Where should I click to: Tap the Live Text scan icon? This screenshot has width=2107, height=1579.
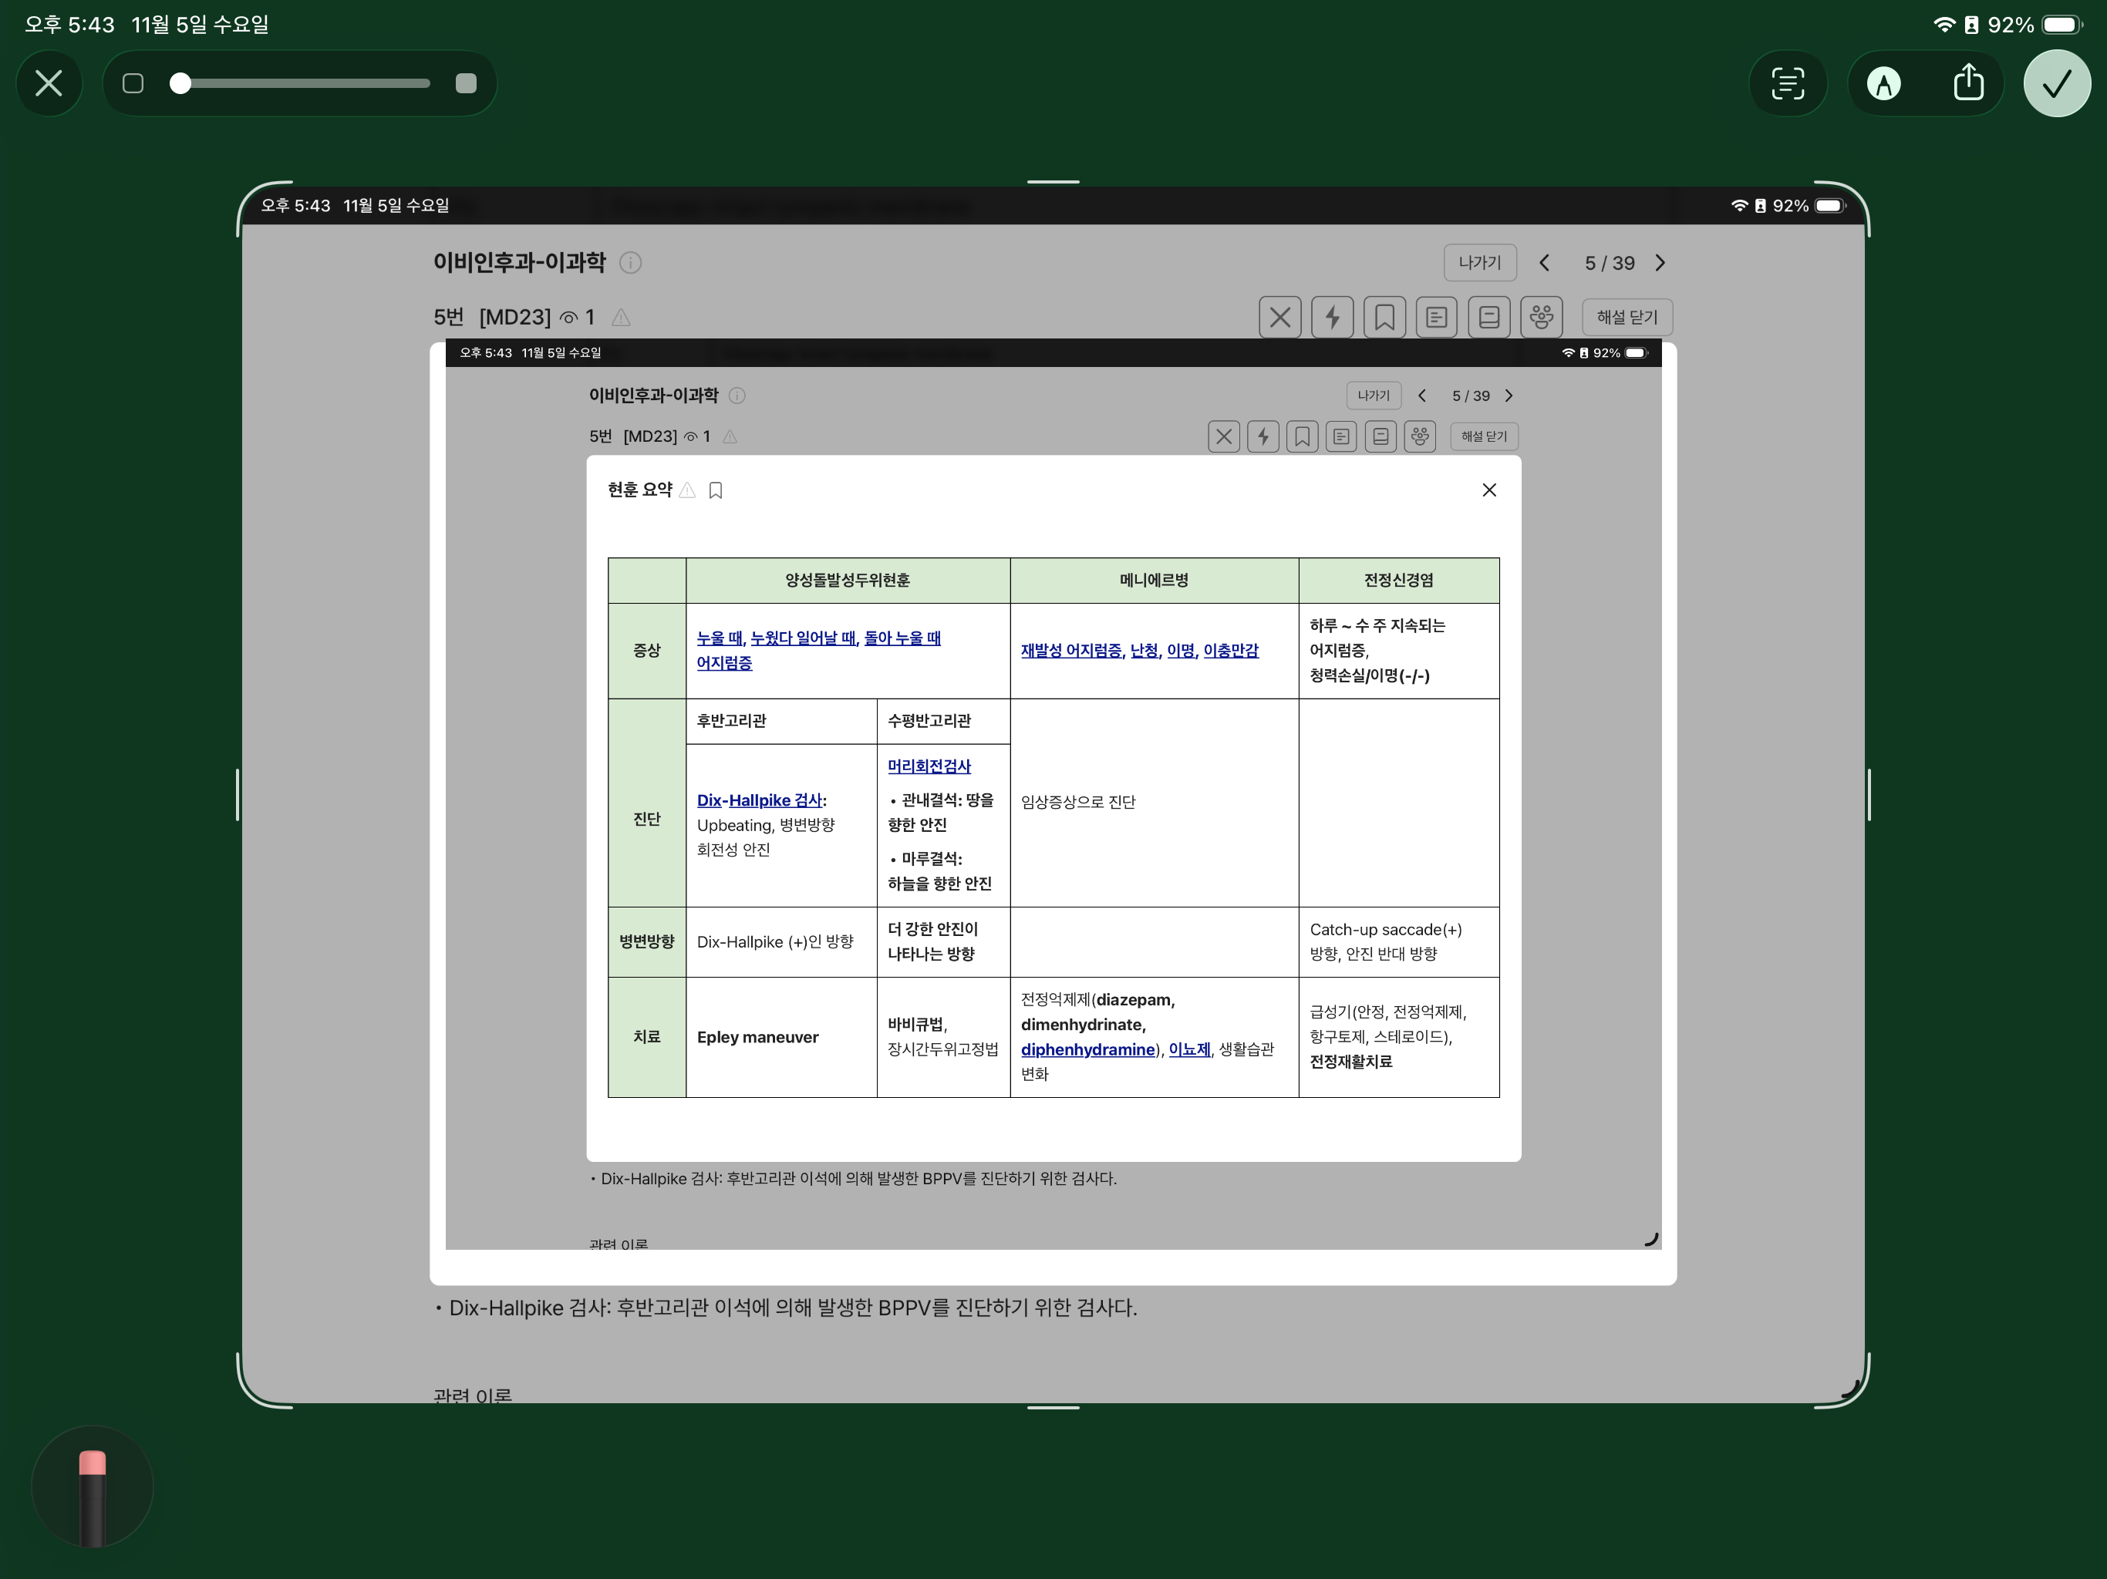pos(1787,84)
